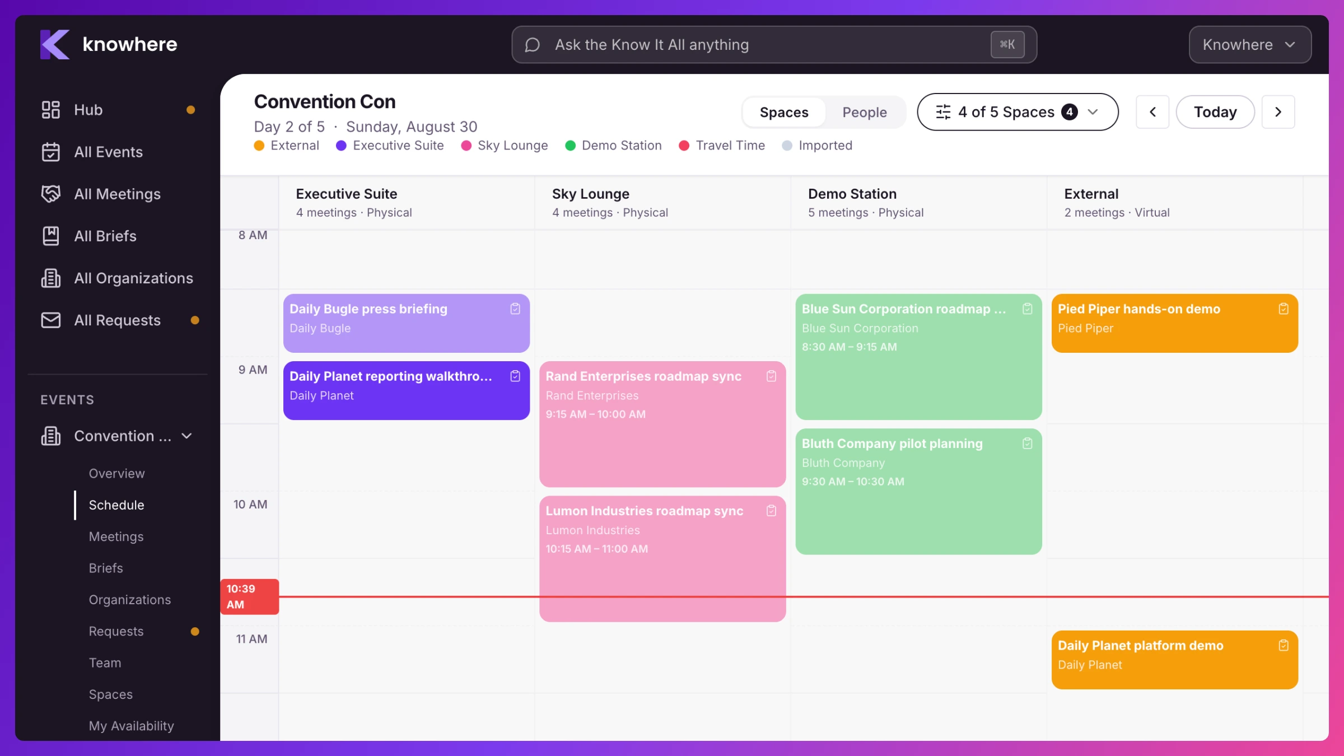
Task: Click the All Briefs bookmark icon
Action: point(50,236)
